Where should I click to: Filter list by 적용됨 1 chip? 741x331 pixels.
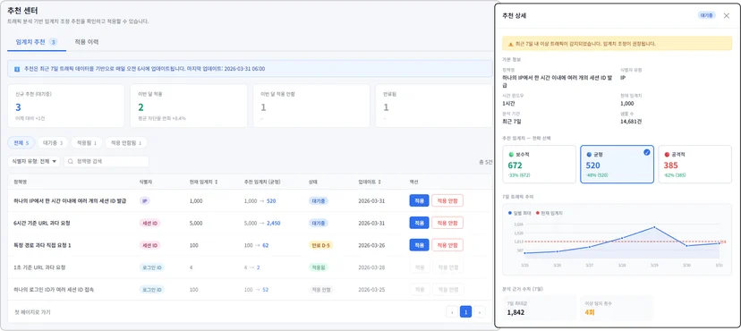tap(87, 142)
